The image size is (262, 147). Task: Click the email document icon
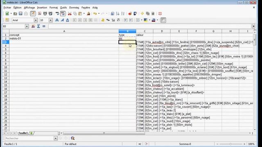pyautogui.click(x=26, y=13)
